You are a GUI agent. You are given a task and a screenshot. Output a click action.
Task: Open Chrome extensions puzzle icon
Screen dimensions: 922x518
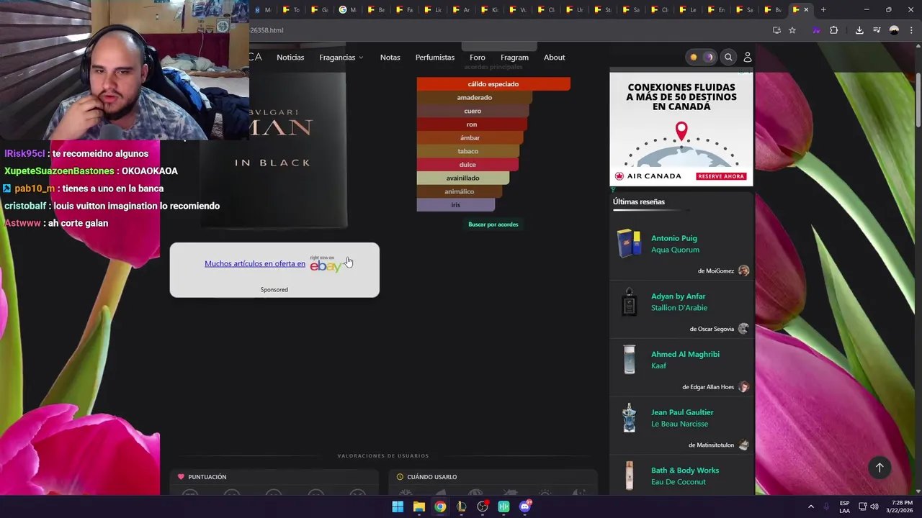[x=833, y=30]
